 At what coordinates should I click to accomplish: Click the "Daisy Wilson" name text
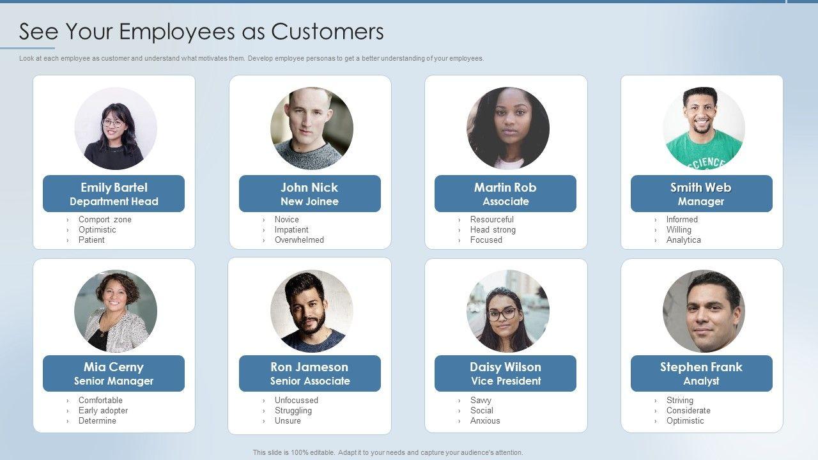(x=505, y=367)
